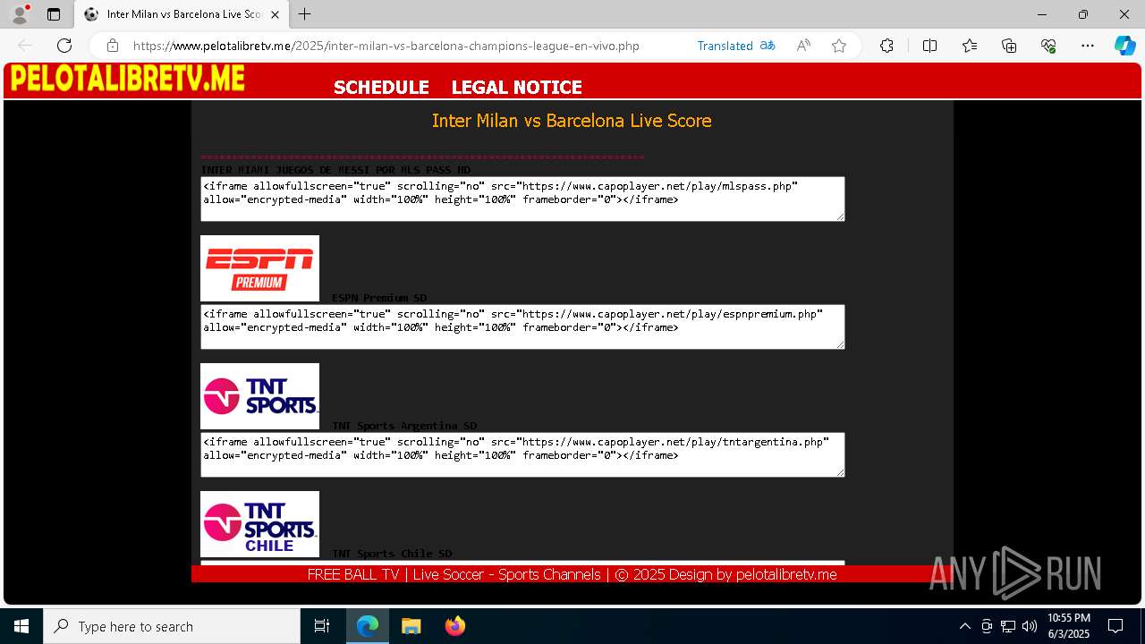Open the Favorites list
Image resolution: width=1145 pixels, height=644 pixels.
(x=970, y=46)
